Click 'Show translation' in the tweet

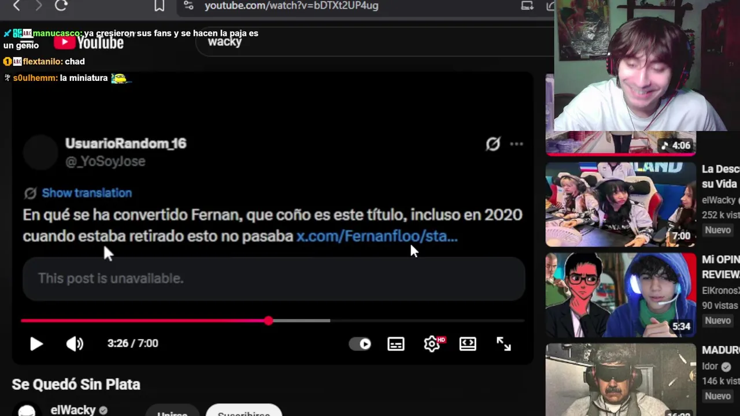pos(87,193)
